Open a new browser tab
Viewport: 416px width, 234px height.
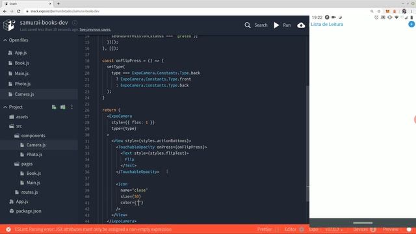(x=58, y=4)
